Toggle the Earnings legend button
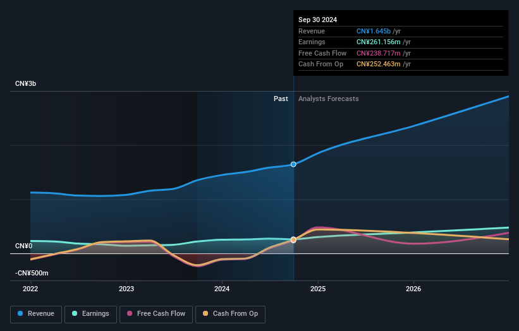The width and height of the screenshot is (519, 331). [x=90, y=314]
